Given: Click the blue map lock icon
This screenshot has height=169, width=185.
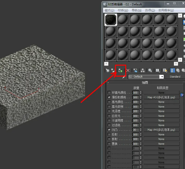Looking at the screenshot, I should coord(182,95).
